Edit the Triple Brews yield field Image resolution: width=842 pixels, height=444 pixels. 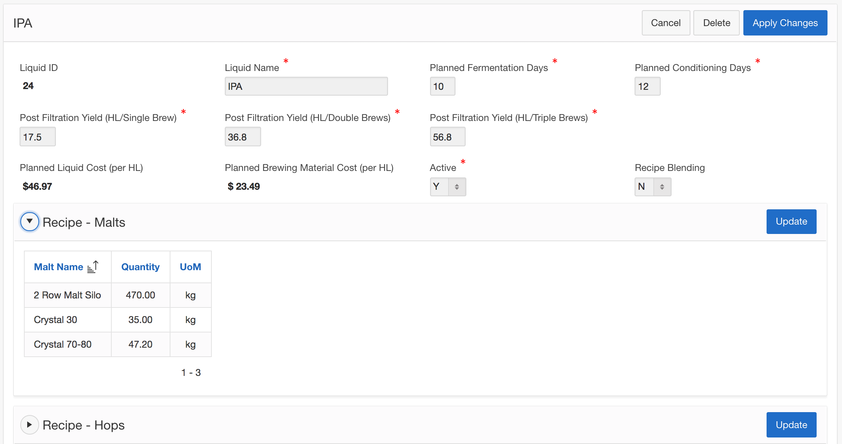click(x=447, y=137)
